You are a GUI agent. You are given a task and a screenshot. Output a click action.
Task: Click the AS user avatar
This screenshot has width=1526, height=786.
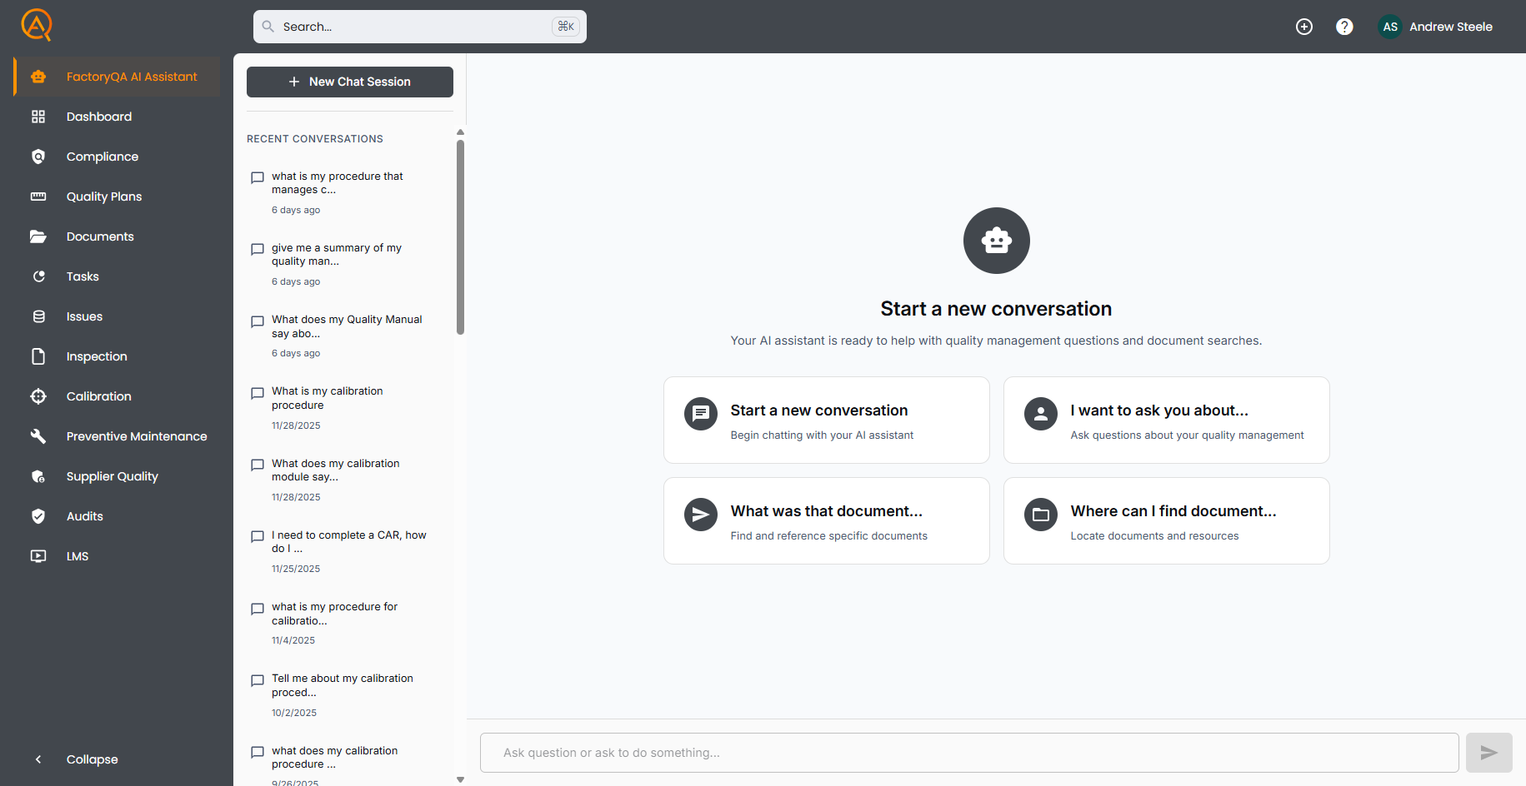click(1390, 27)
